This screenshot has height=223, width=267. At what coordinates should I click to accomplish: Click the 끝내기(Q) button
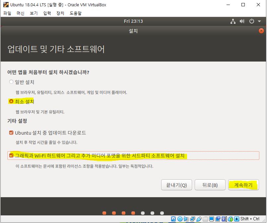176,185
